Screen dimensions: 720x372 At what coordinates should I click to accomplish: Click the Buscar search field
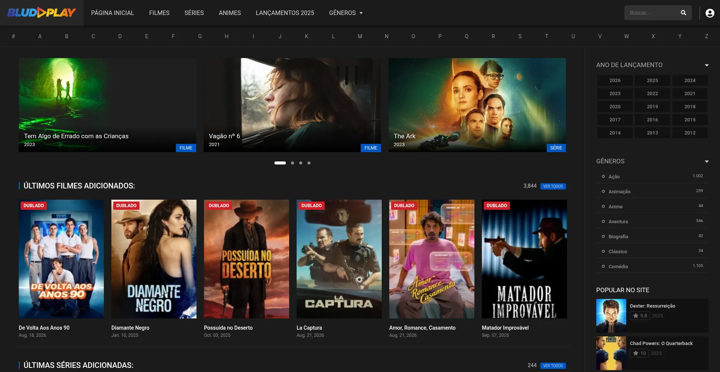click(652, 13)
